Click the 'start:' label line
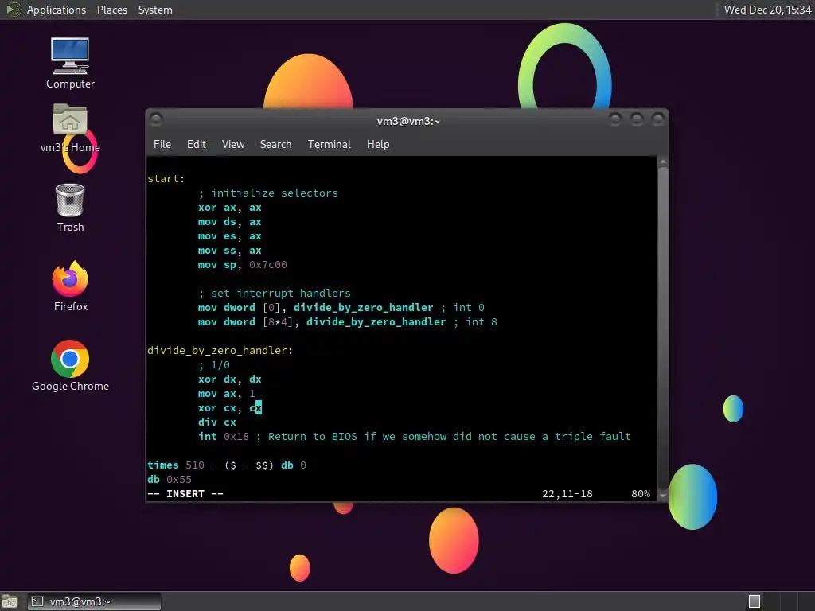The image size is (815, 611). point(166,179)
